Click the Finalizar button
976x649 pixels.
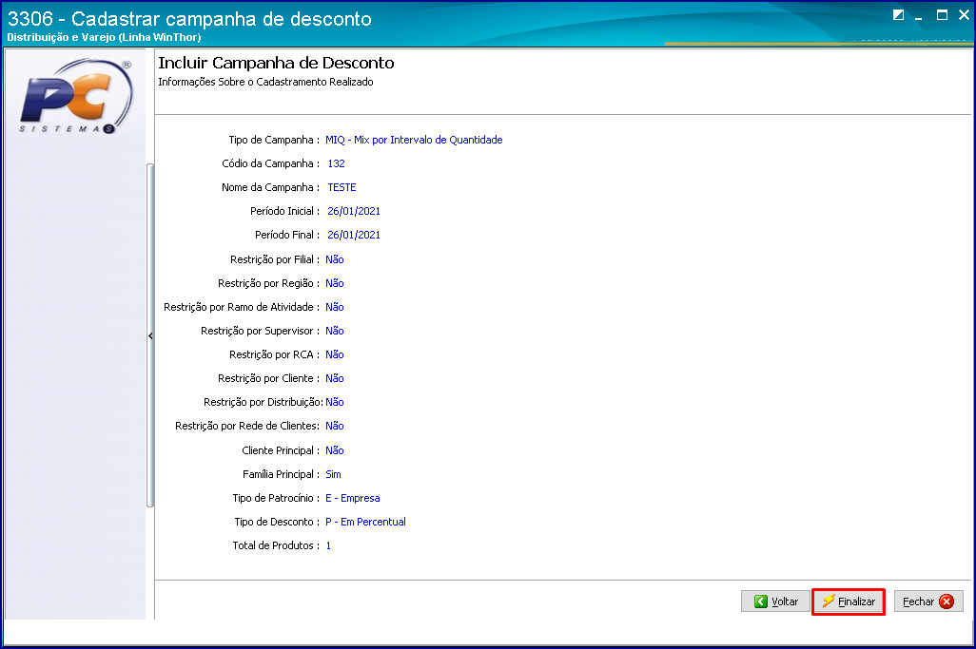849,601
